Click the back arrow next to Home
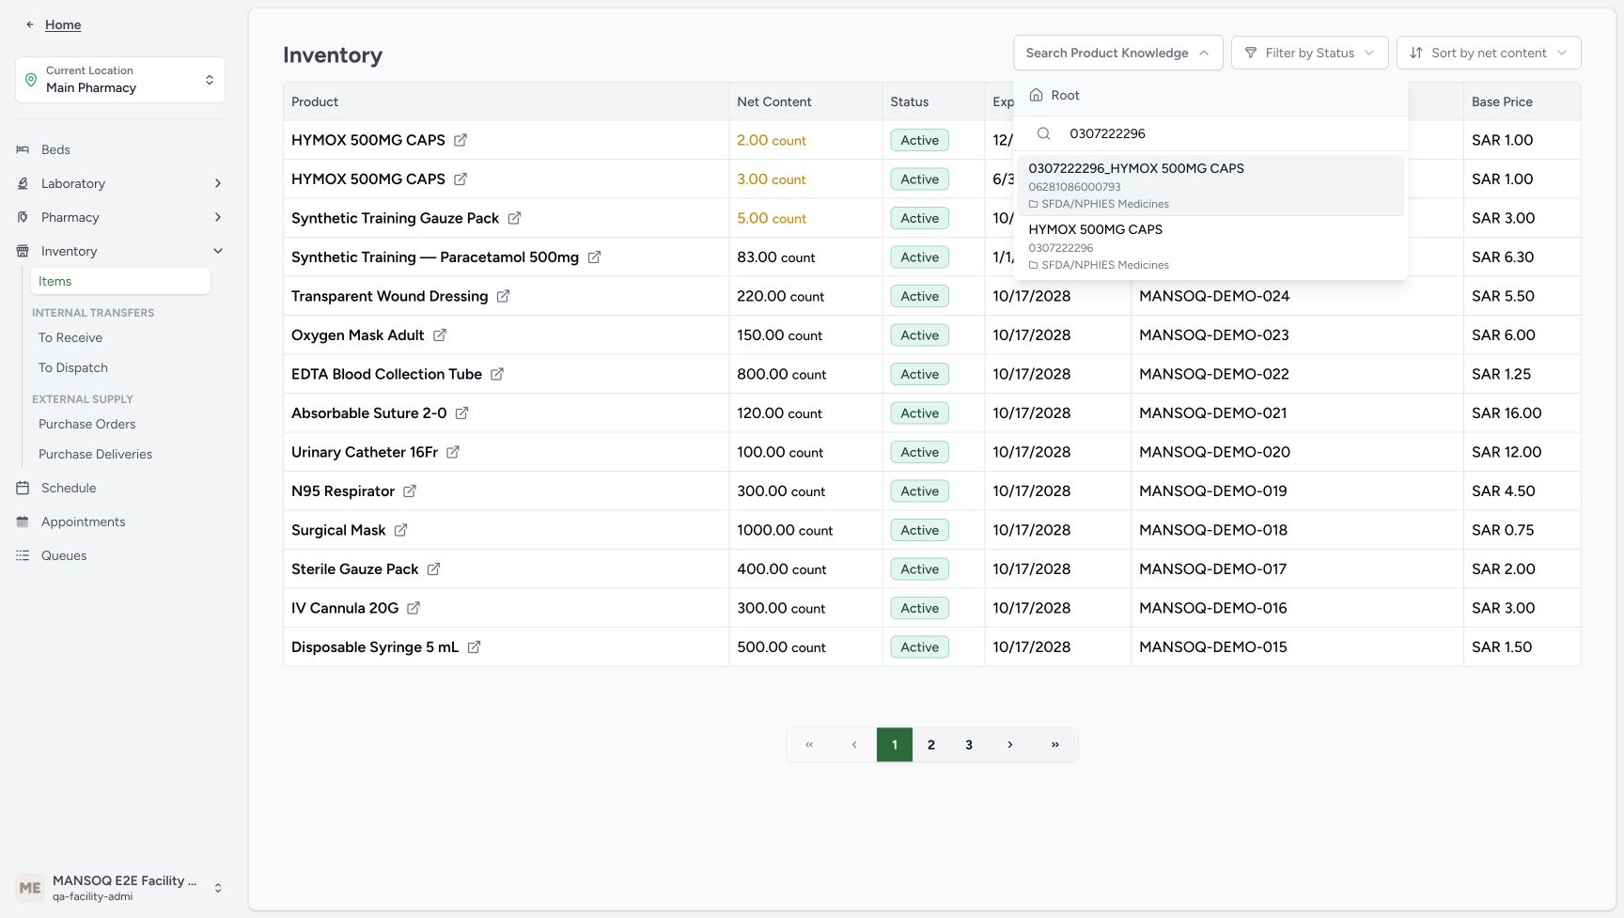 pos(30,24)
